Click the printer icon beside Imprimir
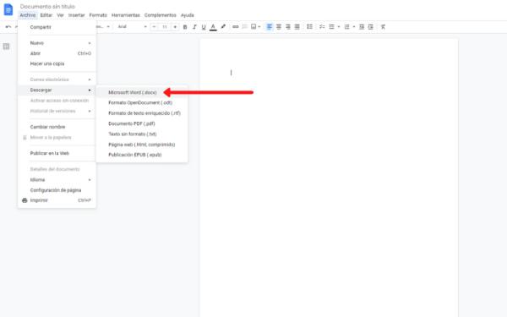Image resolution: width=507 pixels, height=317 pixels. click(25, 200)
